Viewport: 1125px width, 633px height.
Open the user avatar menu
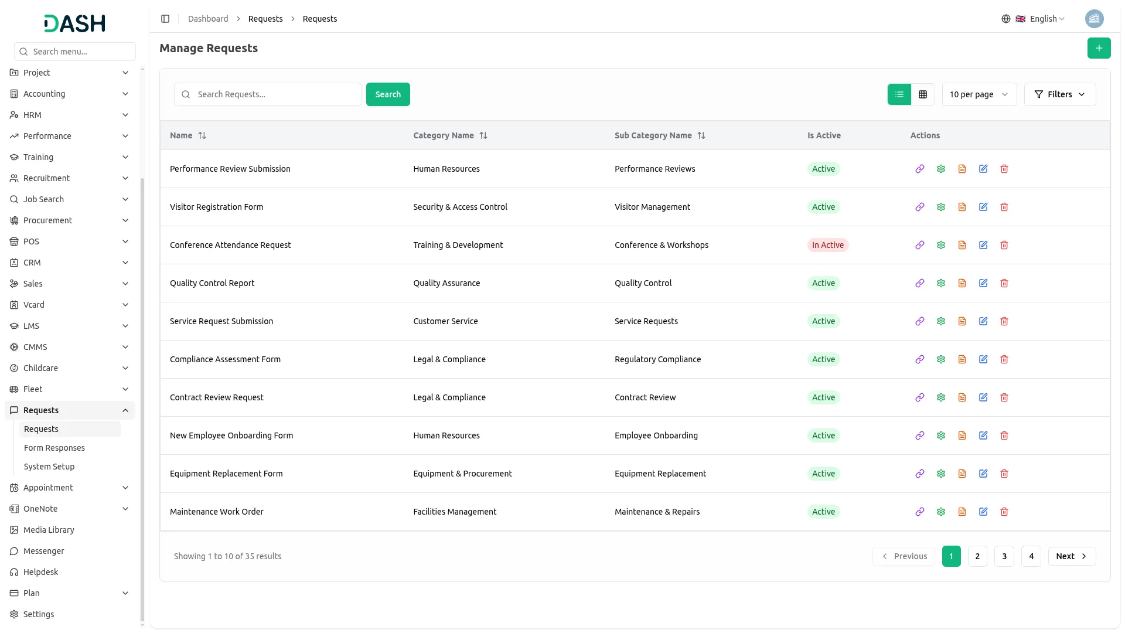(1095, 19)
